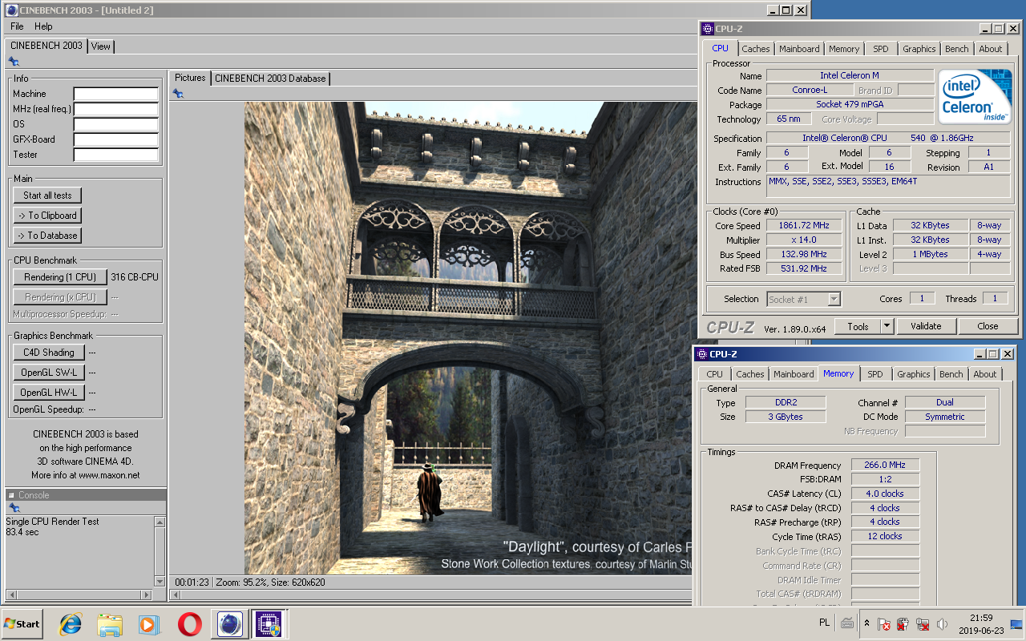Click the -> To Clipboard button
Image resolution: width=1026 pixels, height=641 pixels.
click(x=47, y=216)
